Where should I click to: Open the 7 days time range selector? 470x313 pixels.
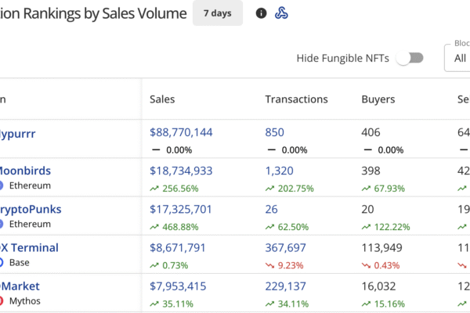(x=217, y=13)
